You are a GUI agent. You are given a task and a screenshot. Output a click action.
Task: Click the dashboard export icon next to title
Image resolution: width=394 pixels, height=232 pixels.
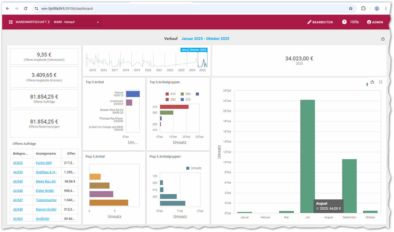383,39
